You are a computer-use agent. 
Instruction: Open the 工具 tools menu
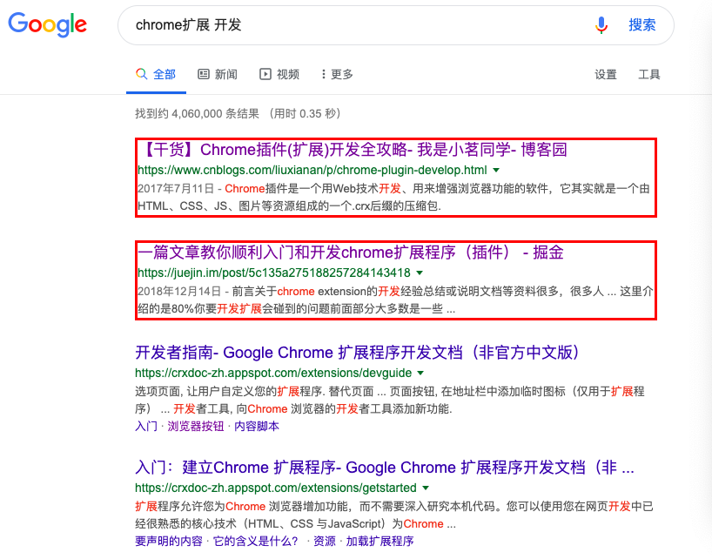click(648, 75)
